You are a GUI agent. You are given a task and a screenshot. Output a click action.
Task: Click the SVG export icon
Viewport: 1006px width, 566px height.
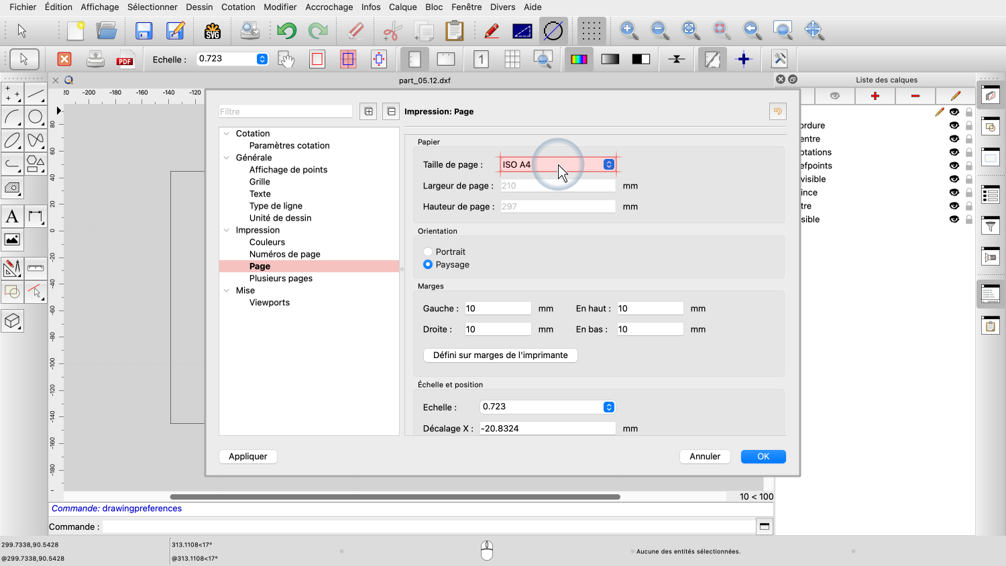[213, 31]
